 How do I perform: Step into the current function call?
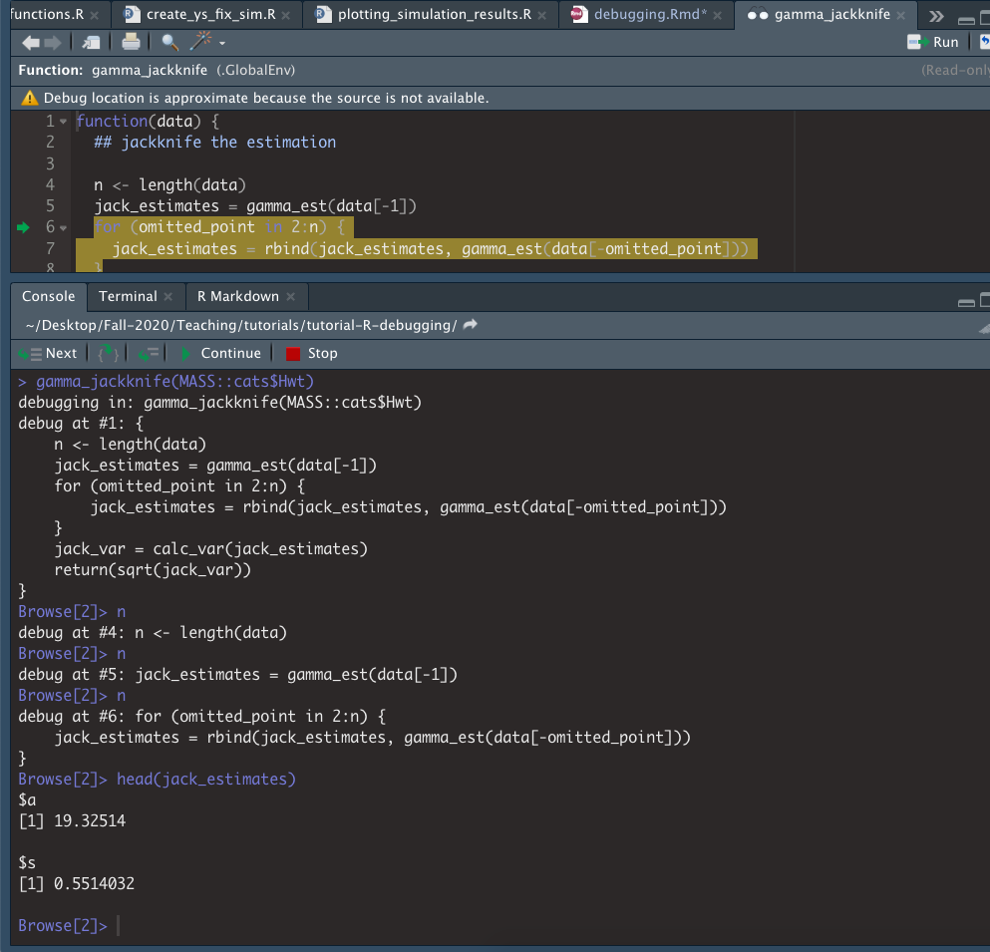click(x=108, y=354)
